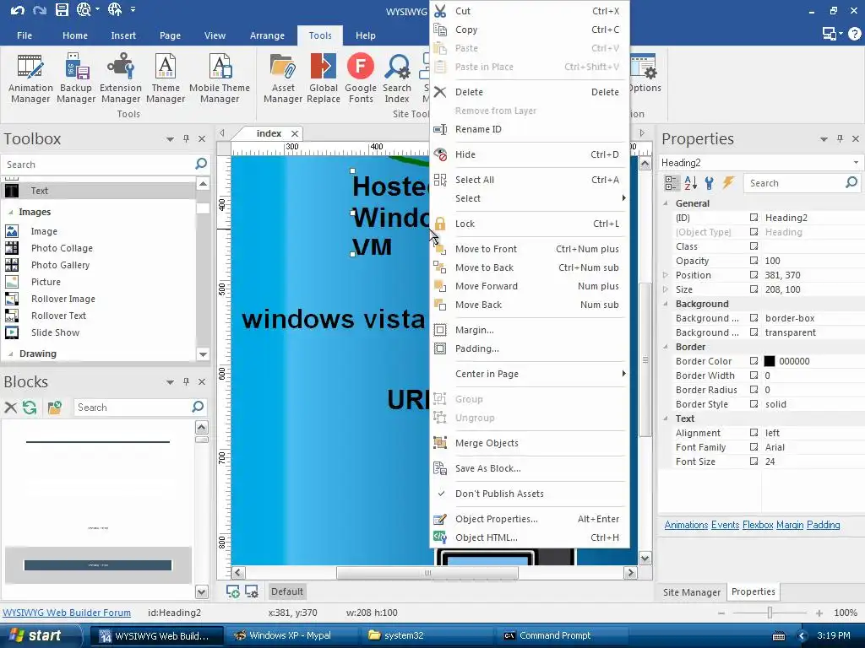Collapse the General properties section

(666, 202)
